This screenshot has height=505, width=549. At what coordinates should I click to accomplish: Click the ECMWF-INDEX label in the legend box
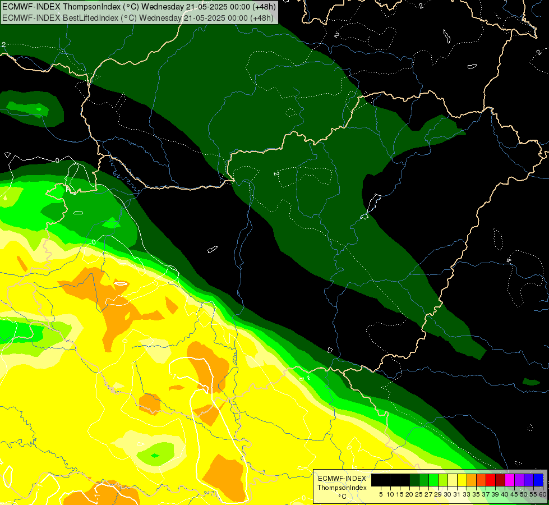click(x=342, y=479)
